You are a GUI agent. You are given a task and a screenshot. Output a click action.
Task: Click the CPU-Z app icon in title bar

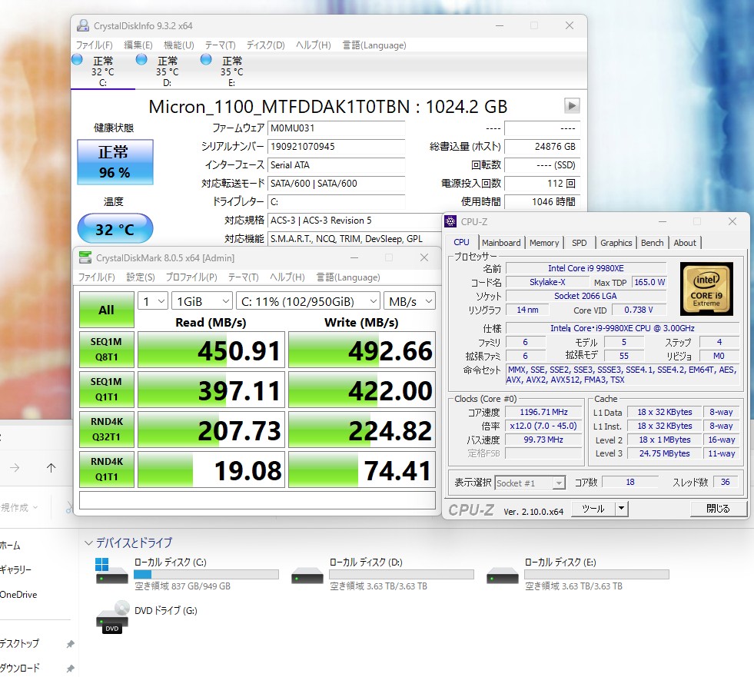(450, 221)
